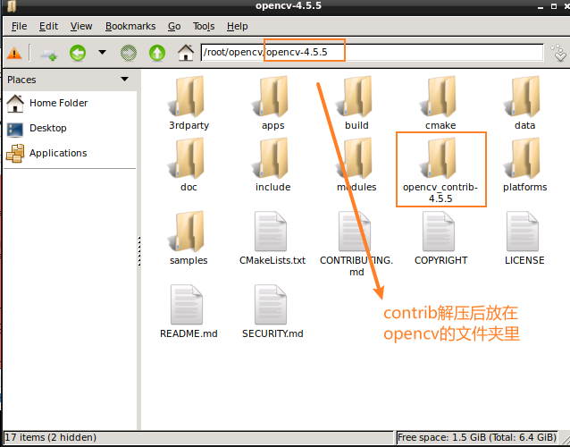Click the new tab toolbar icon

click(48, 53)
